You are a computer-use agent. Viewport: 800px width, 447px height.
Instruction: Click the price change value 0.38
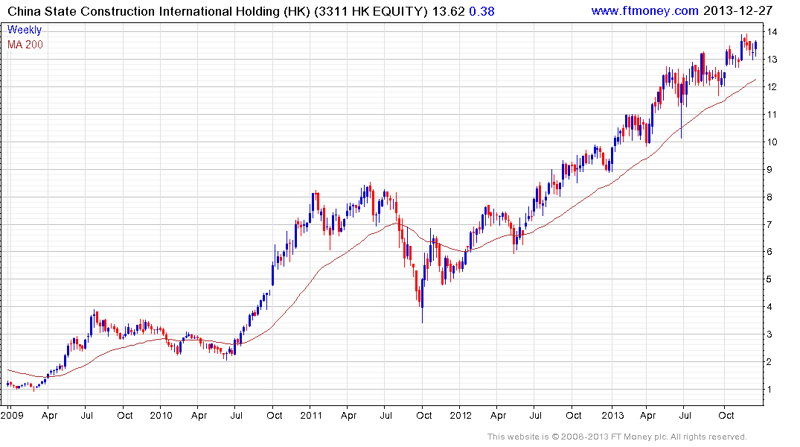point(481,10)
